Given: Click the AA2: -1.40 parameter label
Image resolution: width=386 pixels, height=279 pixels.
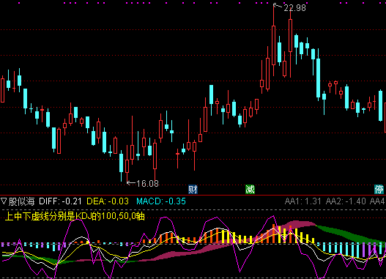Looking at the screenshot, I should (346, 201).
